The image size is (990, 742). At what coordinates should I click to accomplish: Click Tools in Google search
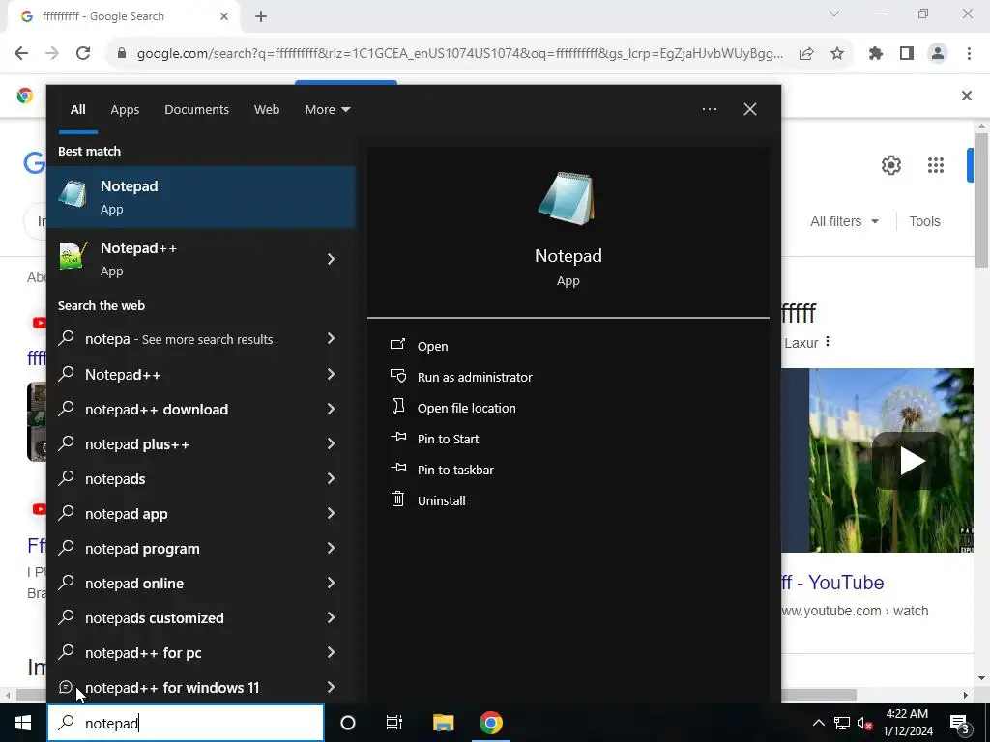click(924, 221)
